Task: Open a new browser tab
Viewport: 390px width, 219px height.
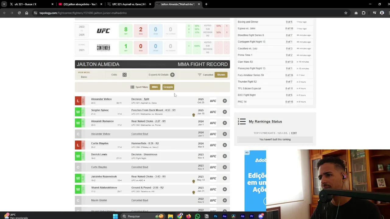Action: pos(206,4)
